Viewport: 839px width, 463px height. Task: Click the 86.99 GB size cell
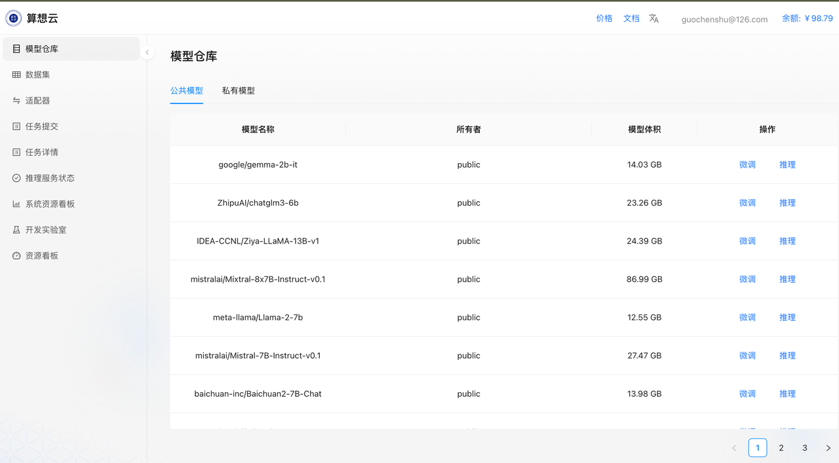click(x=644, y=280)
